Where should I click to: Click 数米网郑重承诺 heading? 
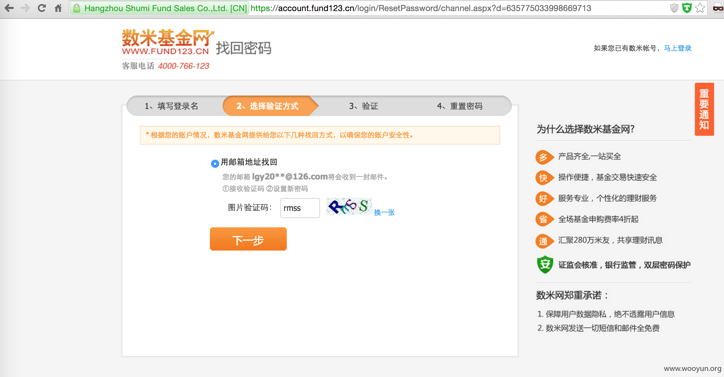pyautogui.click(x=572, y=295)
